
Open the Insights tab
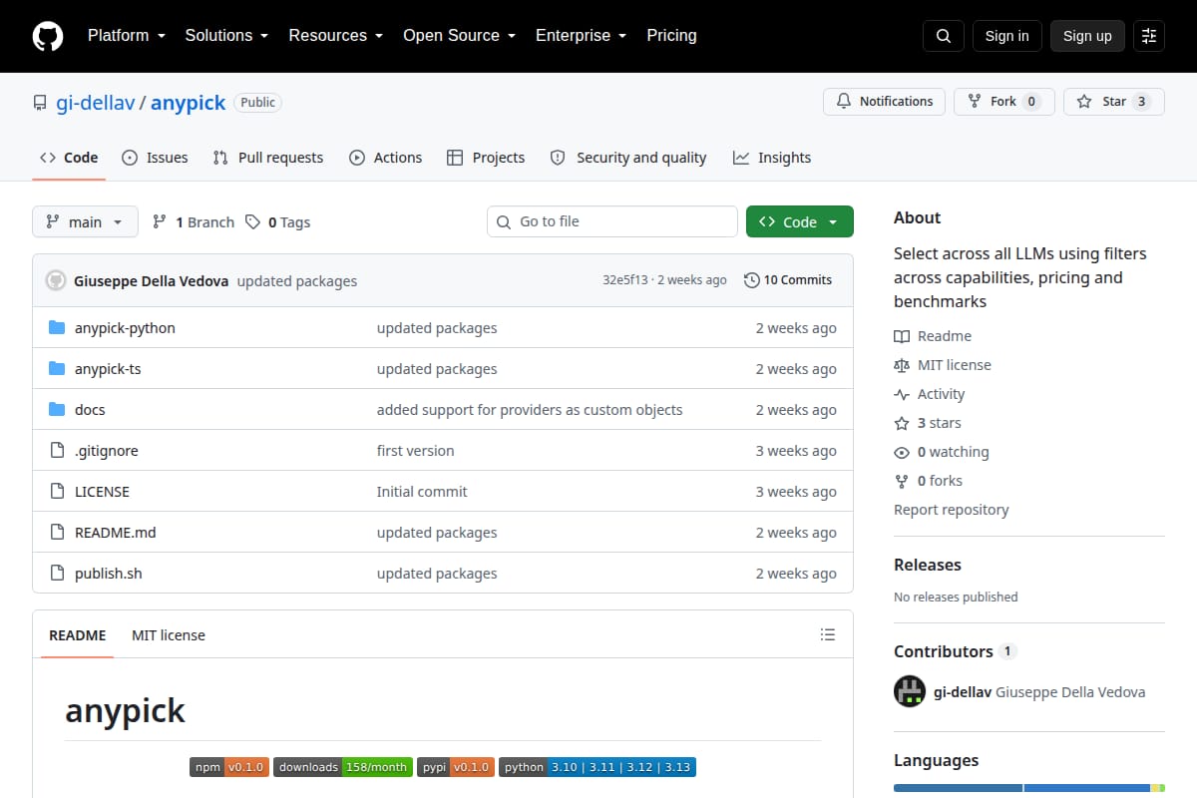pyautogui.click(x=772, y=158)
